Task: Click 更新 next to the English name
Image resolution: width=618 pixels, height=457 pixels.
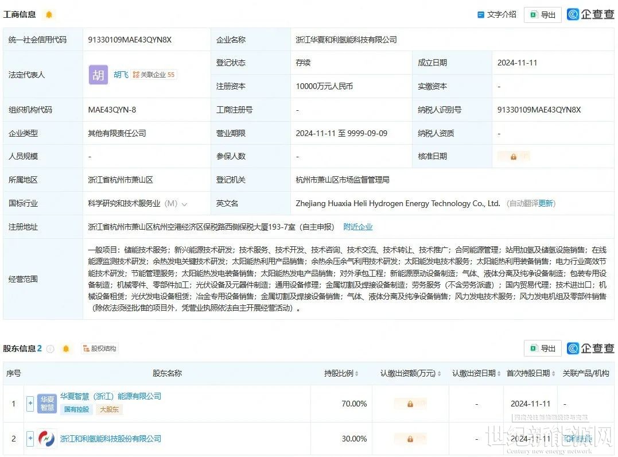Action: point(546,203)
